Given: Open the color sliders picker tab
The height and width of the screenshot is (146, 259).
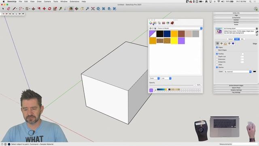Looking at the screenshot, I should (155, 23).
